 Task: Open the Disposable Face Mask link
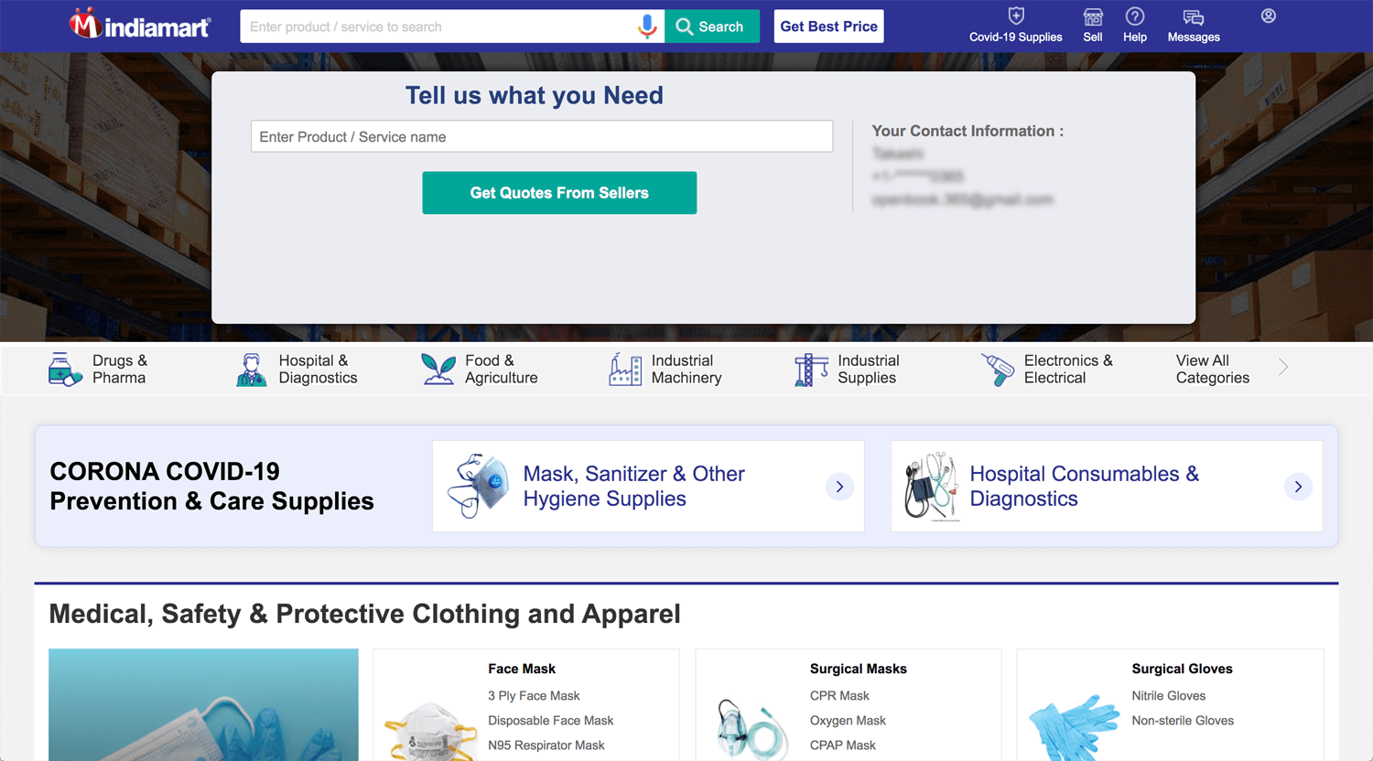(x=551, y=721)
